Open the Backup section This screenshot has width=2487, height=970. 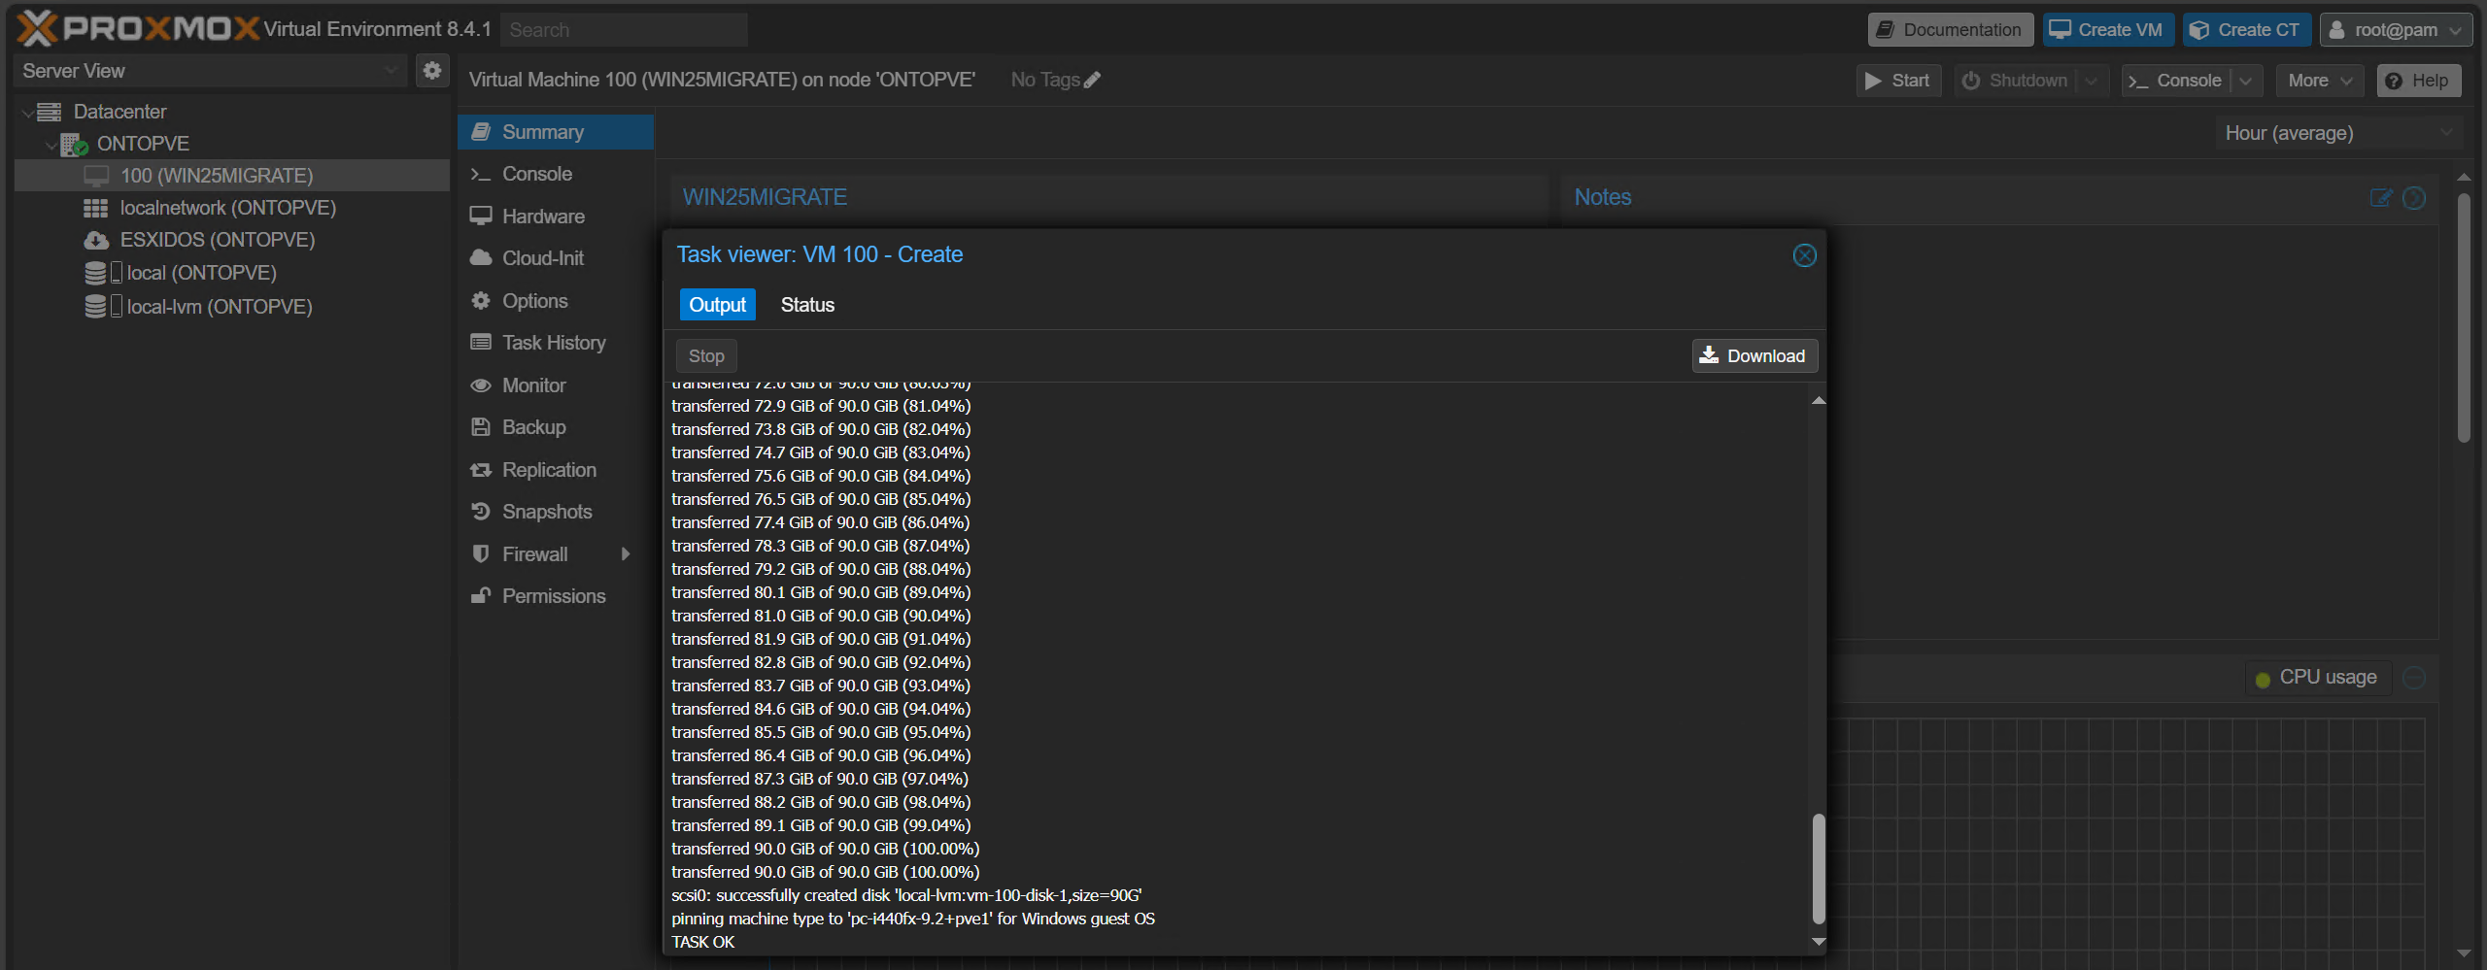556,427
